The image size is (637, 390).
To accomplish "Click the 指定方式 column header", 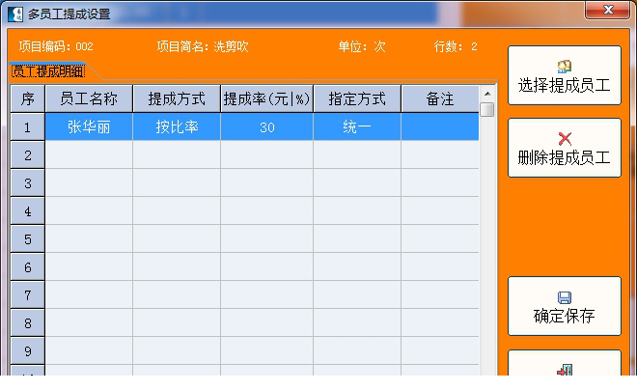I will pos(357,98).
